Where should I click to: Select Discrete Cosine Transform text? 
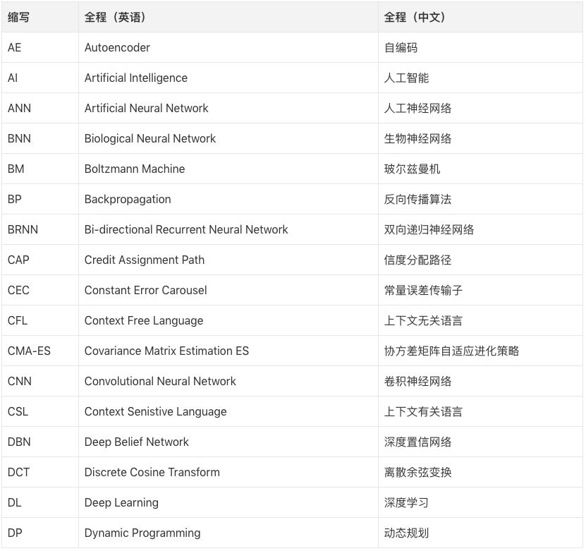[x=152, y=472]
